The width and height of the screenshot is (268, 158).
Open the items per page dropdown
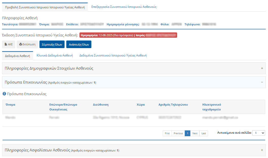(x=259, y=133)
